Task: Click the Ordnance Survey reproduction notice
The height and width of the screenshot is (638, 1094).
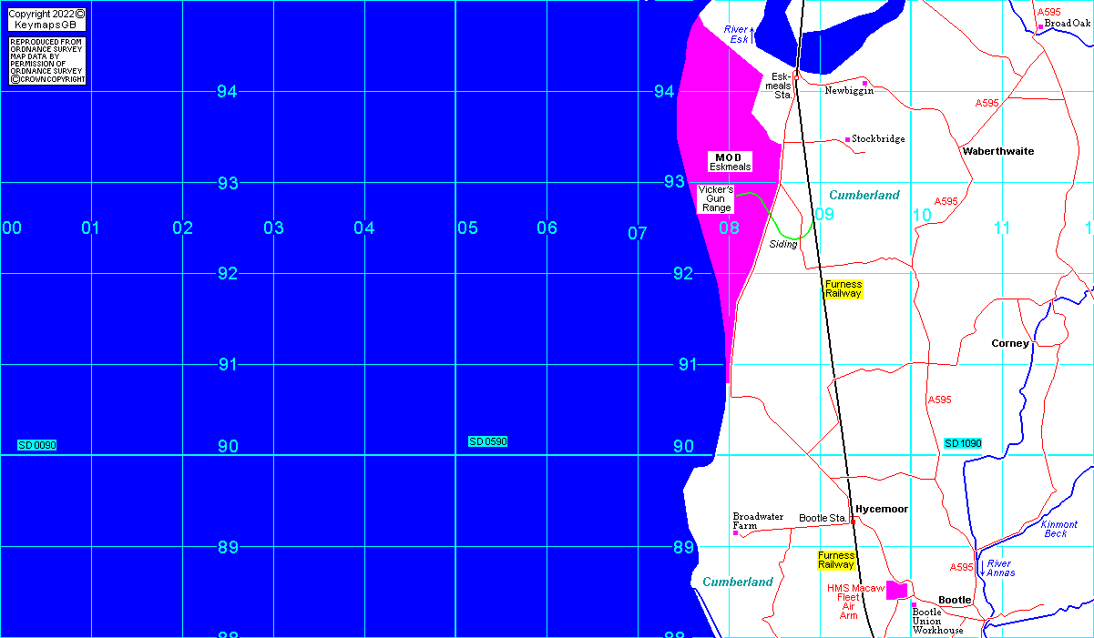Action: coord(47,61)
